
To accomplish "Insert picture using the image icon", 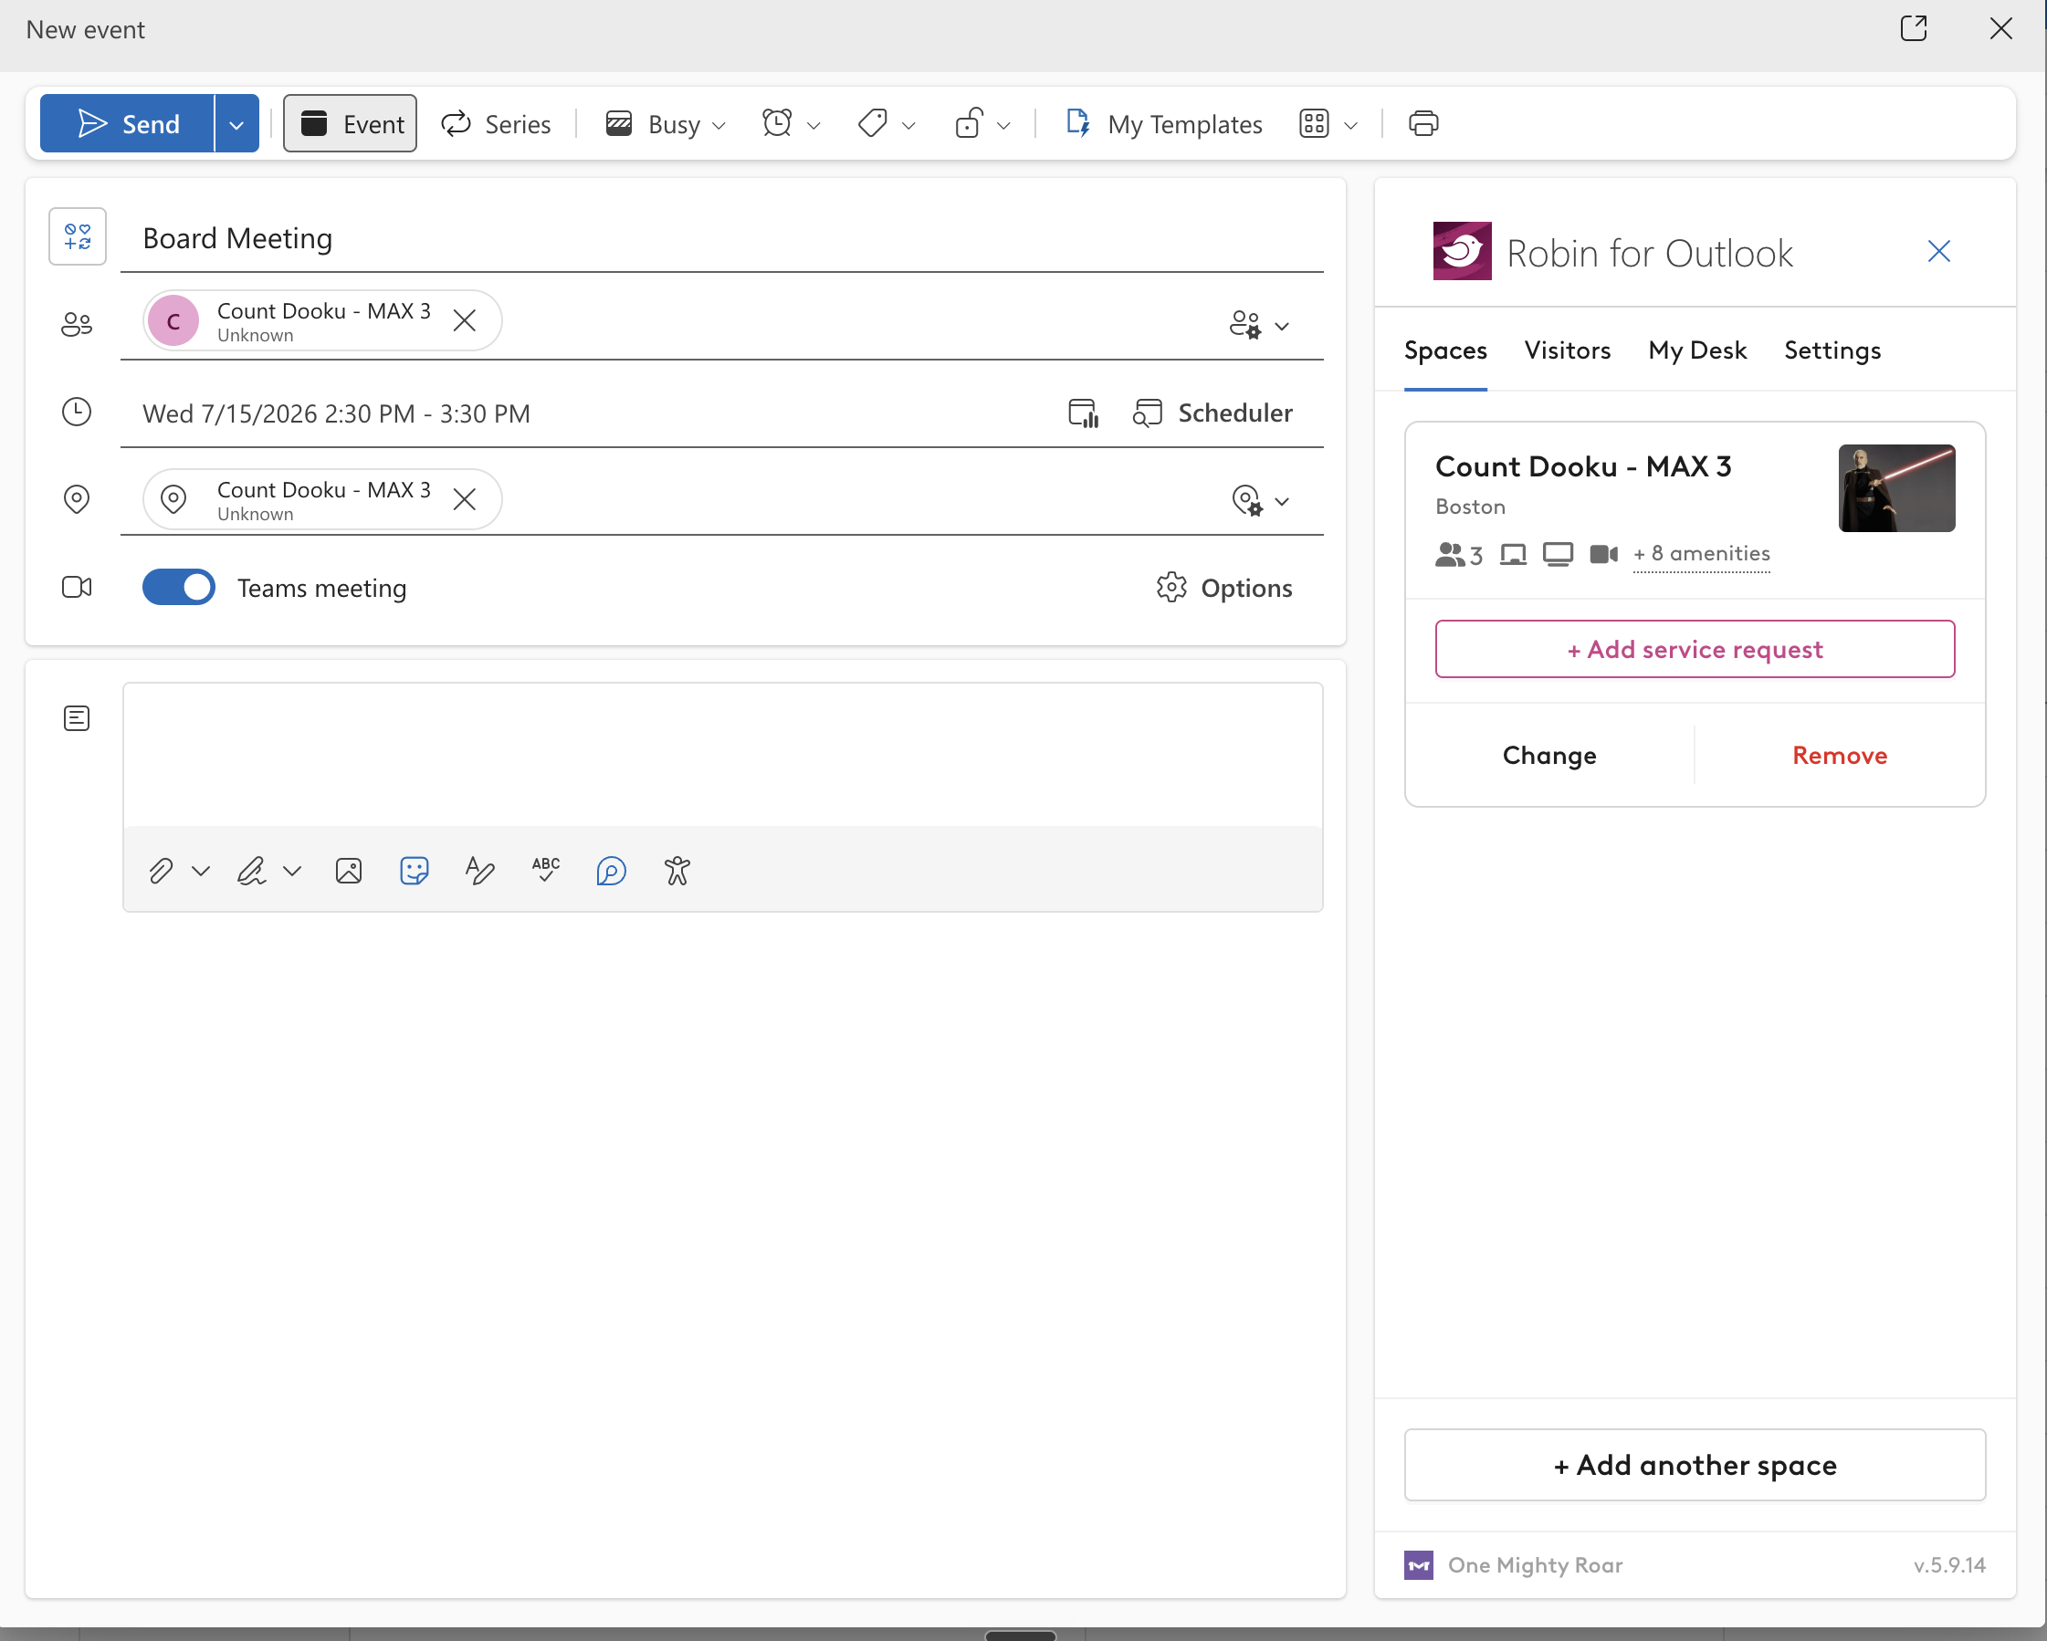I will pyautogui.click(x=349, y=871).
